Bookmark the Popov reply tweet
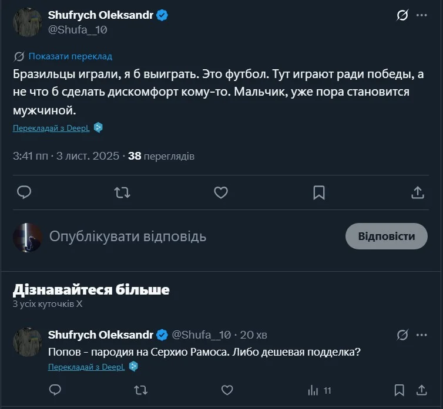The image size is (443, 409). click(x=400, y=390)
